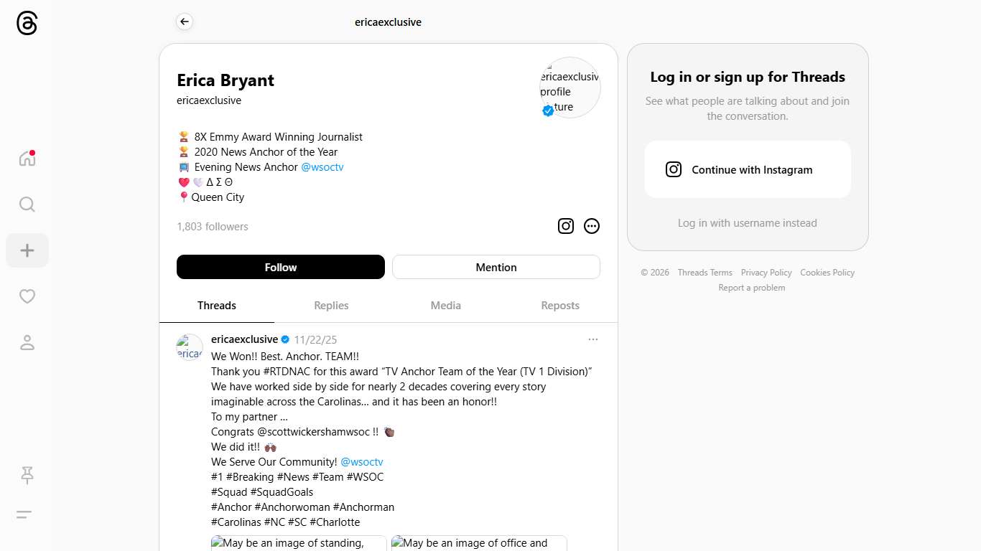Open the Search magnifier icon
981x551 pixels.
pyautogui.click(x=27, y=204)
